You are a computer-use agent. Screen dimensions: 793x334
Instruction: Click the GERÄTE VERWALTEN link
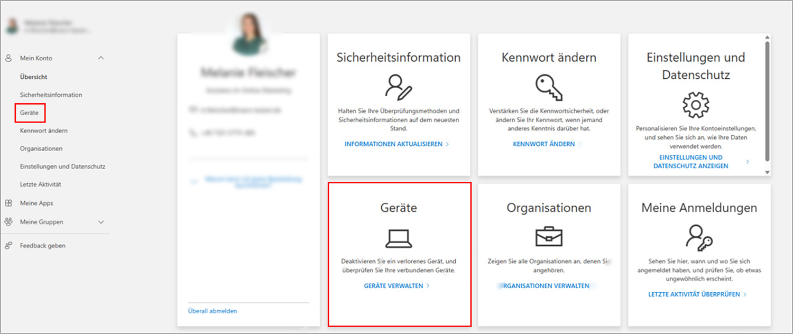[x=394, y=286]
